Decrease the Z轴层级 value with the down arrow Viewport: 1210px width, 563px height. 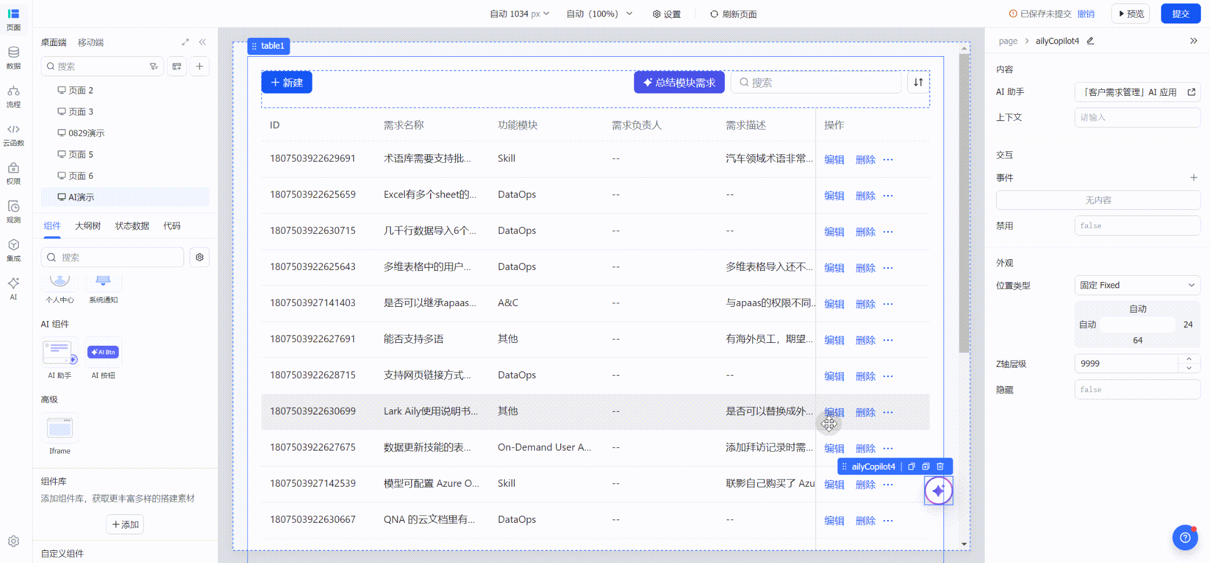pos(1189,367)
